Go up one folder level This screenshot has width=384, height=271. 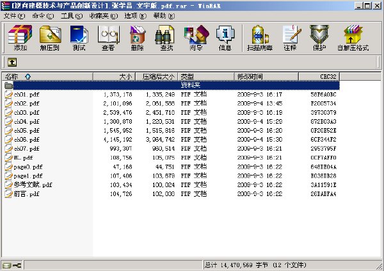(x=12, y=62)
